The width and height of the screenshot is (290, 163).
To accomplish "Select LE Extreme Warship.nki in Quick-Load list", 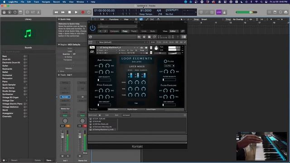I will [102, 127].
